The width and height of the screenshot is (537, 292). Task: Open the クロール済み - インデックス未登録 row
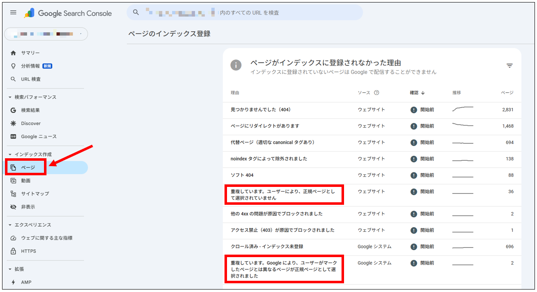[x=267, y=246]
